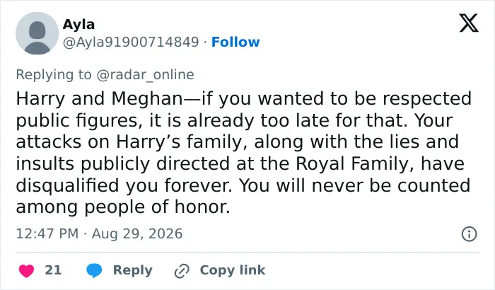
Task: Click the tweet's opening line 'Harry and Meghan'
Action: coord(100,98)
